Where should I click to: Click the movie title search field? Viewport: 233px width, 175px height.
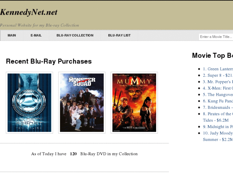coord(216,37)
